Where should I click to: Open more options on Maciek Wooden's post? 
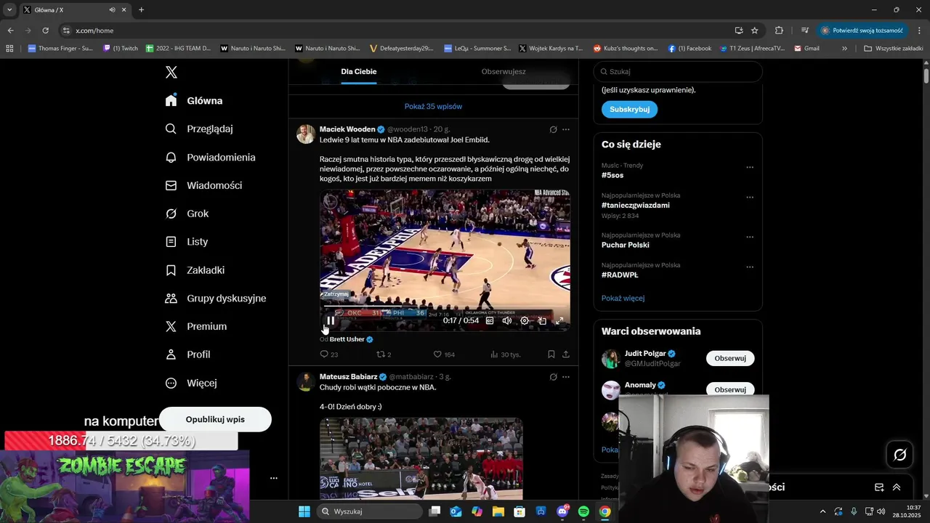pyautogui.click(x=566, y=129)
